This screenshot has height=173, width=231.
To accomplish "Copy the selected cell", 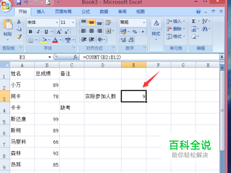I will click(19, 29).
